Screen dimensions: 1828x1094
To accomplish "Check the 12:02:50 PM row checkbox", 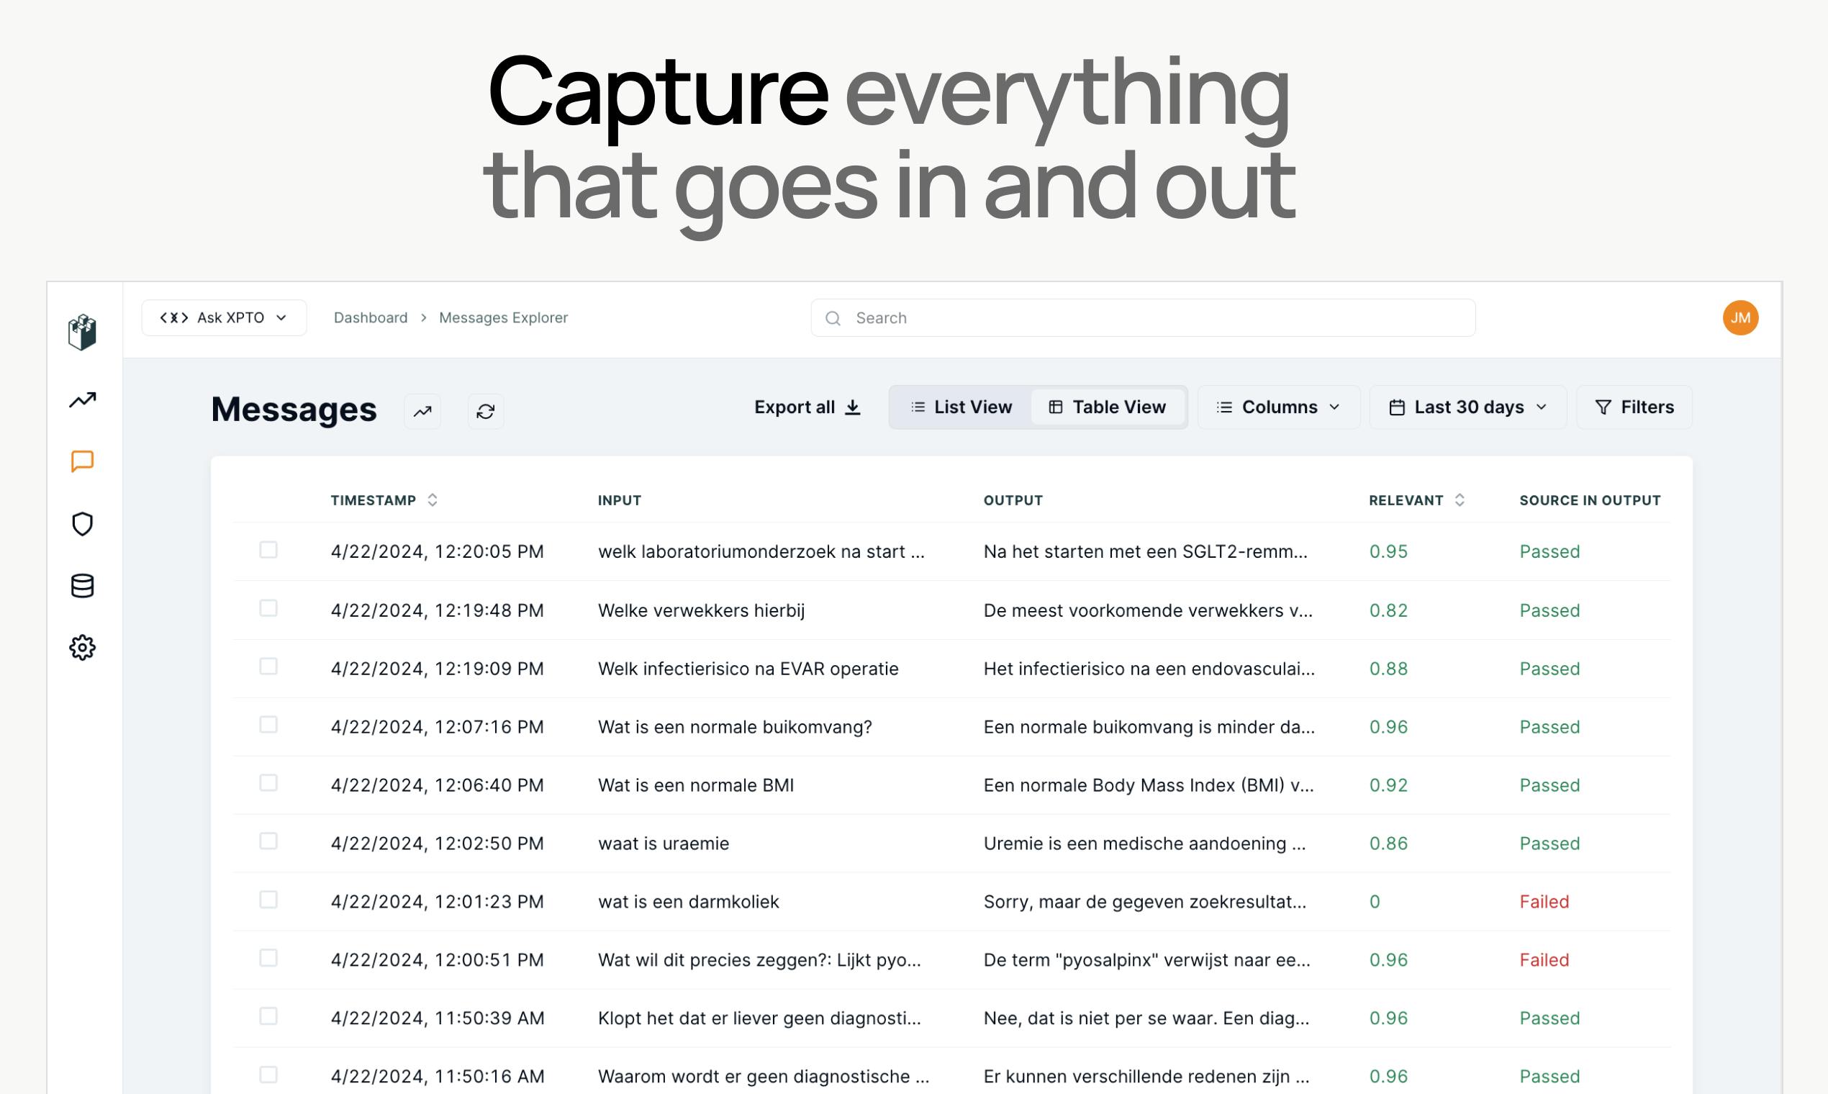I will 268,841.
